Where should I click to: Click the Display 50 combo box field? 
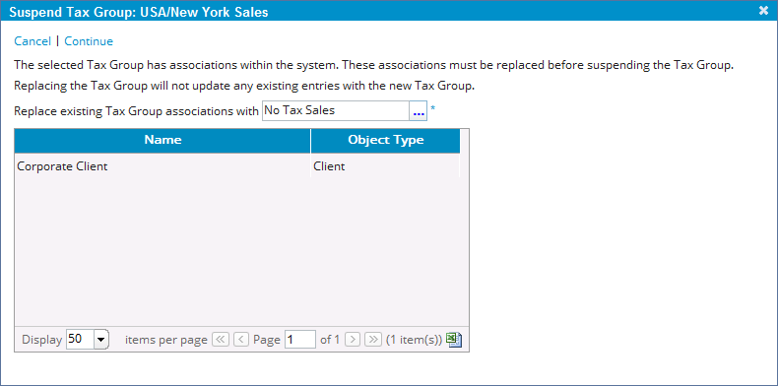(x=87, y=340)
